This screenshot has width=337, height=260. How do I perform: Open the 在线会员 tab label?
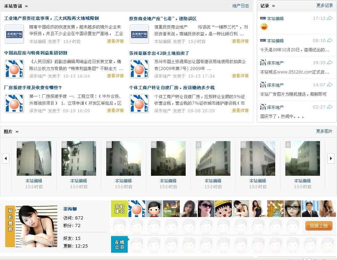[x=119, y=244]
